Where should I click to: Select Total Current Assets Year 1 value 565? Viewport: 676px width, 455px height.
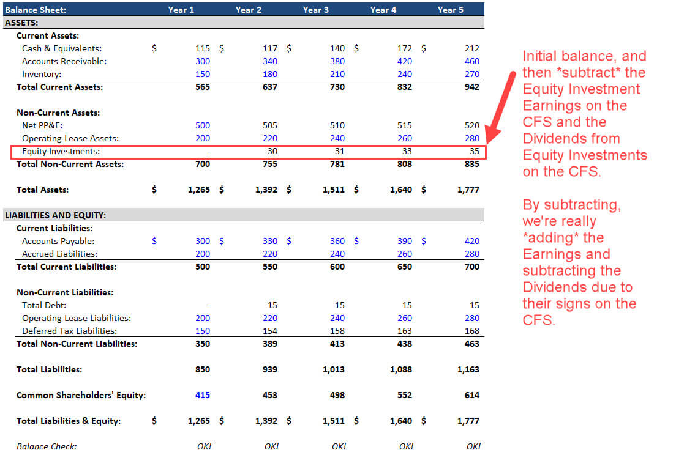(x=203, y=87)
